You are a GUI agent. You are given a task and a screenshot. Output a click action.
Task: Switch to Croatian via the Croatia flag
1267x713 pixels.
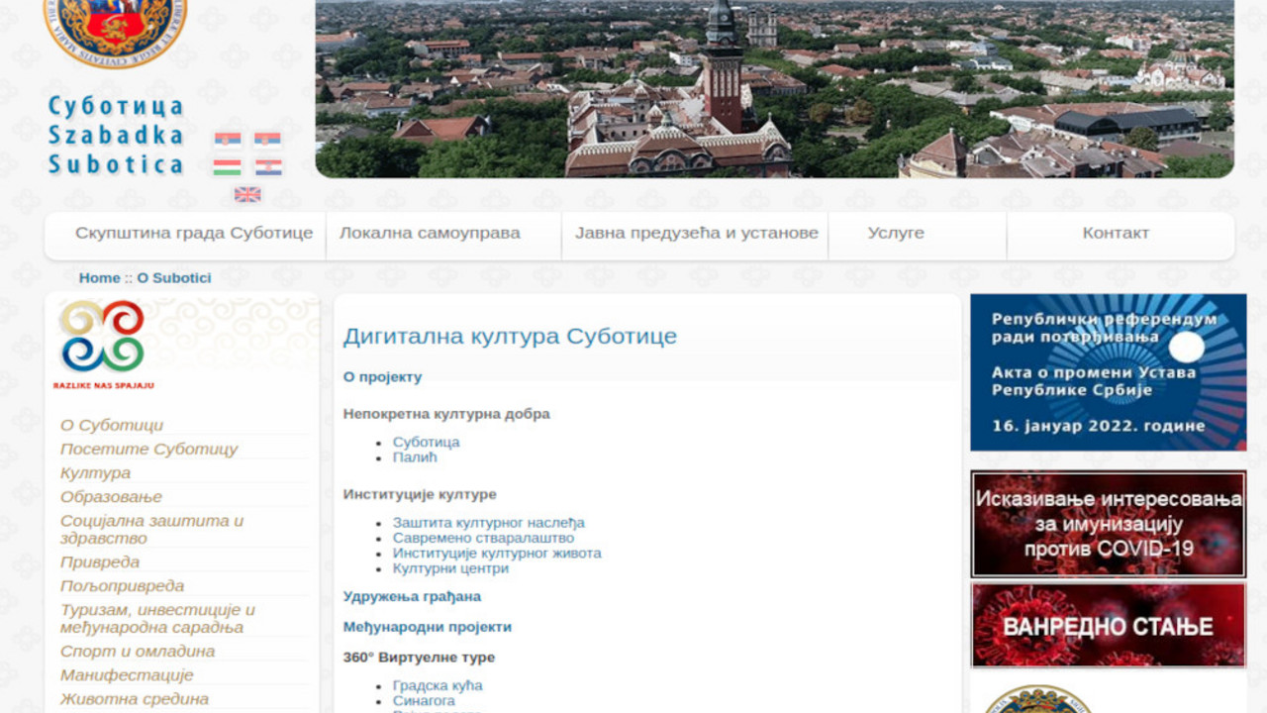pos(267,167)
